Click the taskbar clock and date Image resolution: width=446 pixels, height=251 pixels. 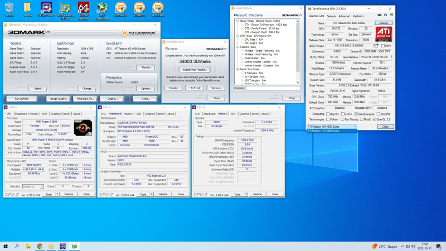(x=425, y=246)
